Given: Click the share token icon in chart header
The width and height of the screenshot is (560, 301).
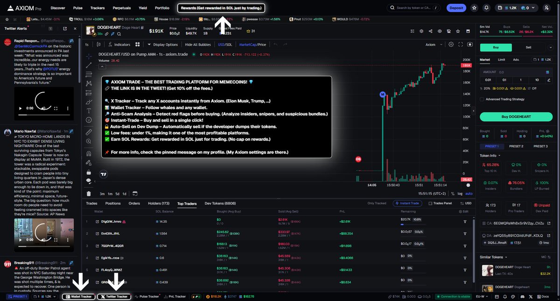Looking at the screenshot, I should pyautogui.click(x=430, y=31).
